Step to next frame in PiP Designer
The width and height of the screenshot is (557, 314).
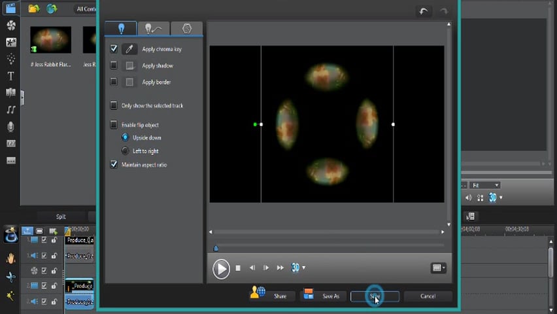coord(266,268)
